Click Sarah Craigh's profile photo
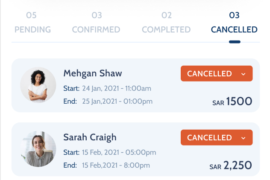 coord(38,149)
